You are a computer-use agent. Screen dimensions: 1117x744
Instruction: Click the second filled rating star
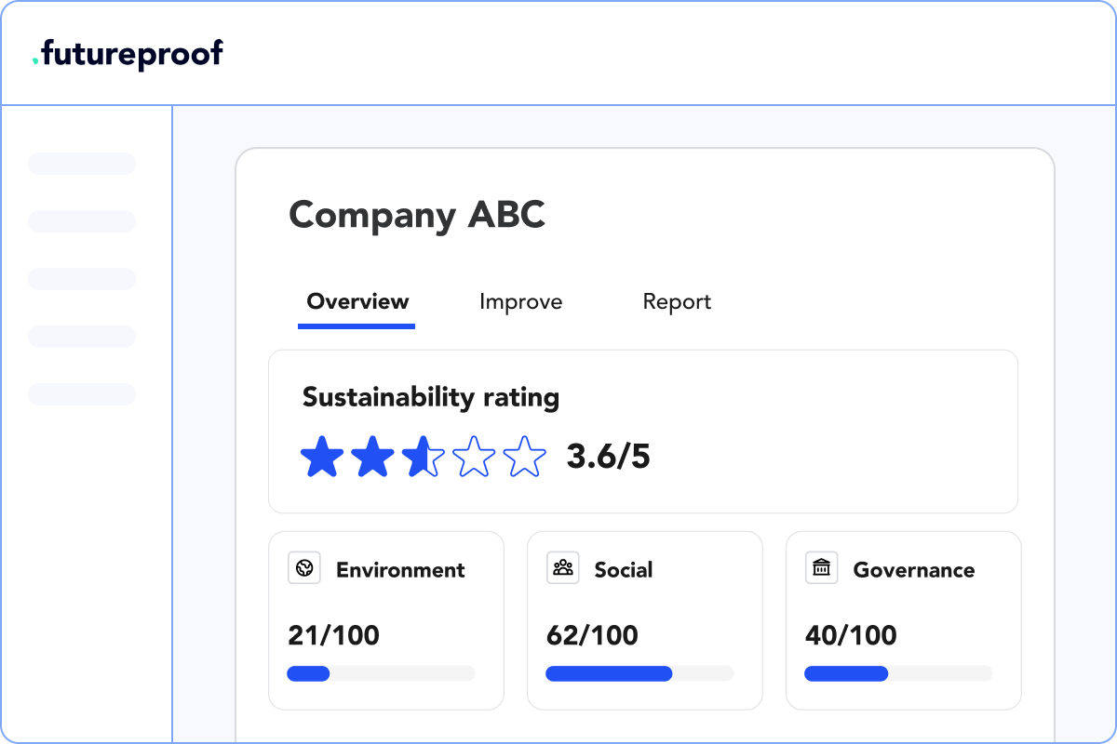(x=372, y=458)
